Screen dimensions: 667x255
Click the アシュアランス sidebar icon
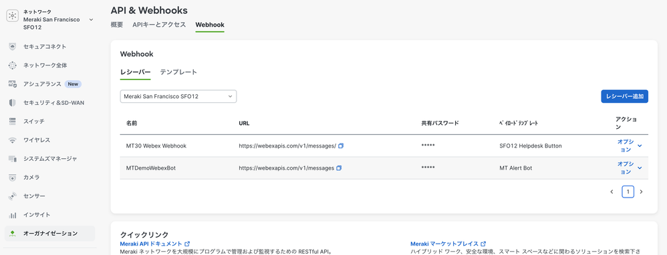[13, 84]
